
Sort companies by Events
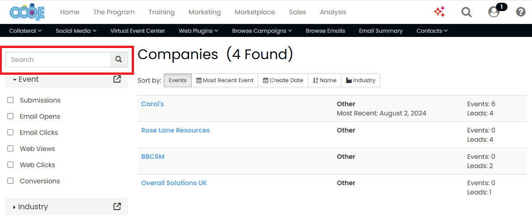coord(178,80)
